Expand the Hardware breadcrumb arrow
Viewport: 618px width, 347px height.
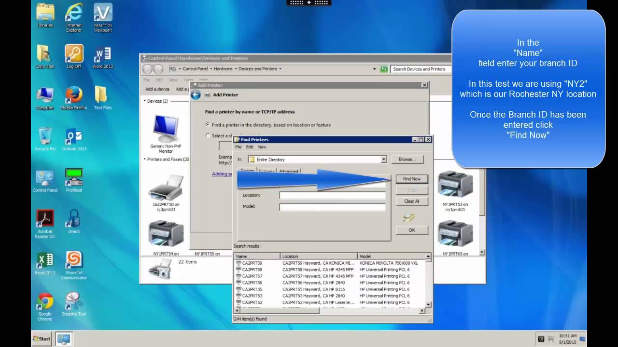(236, 69)
